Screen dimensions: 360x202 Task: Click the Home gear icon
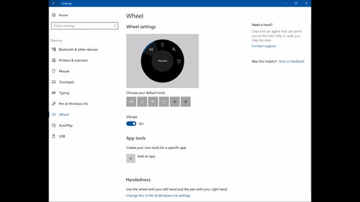pyautogui.click(x=54, y=15)
